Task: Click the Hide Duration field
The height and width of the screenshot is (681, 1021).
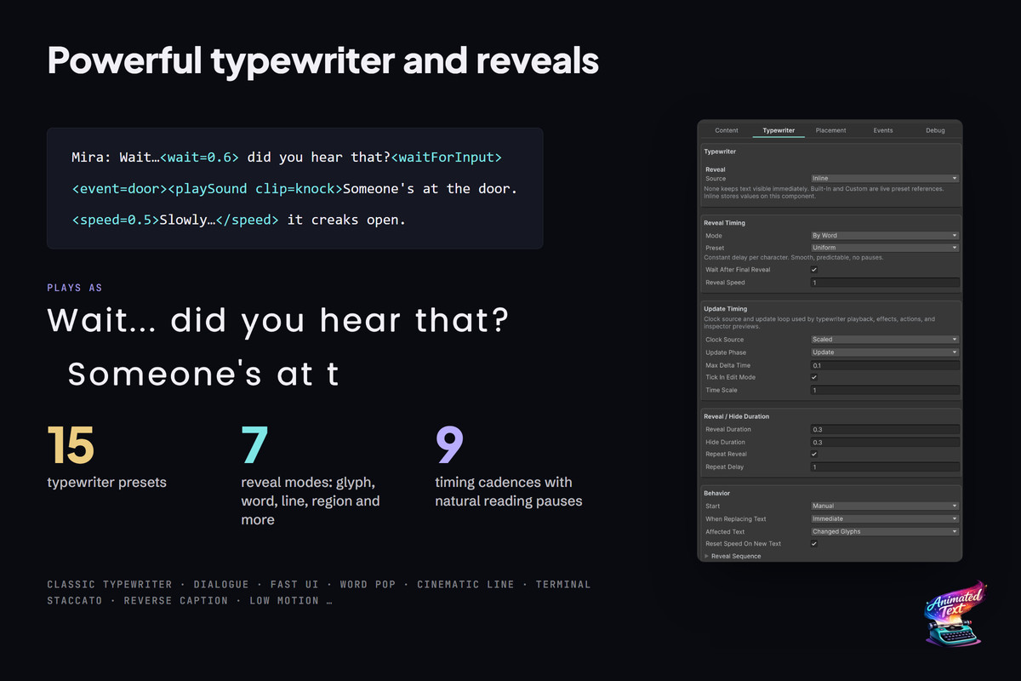Action: tap(885, 443)
